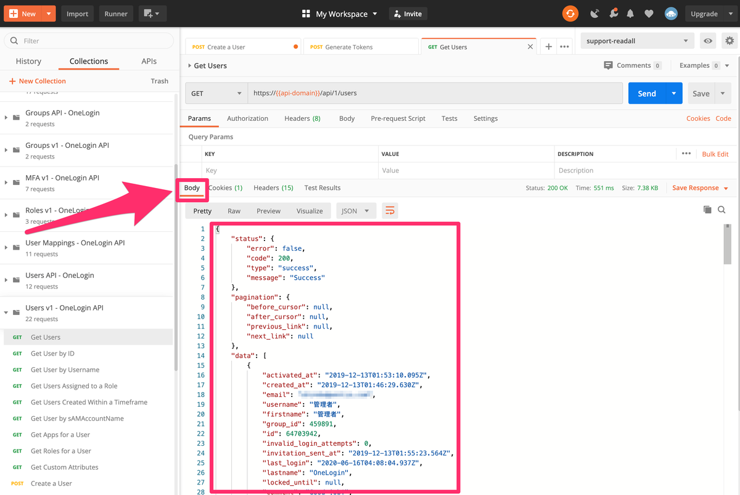The image size is (740, 495).
Task: Open the satellite capture requests icon
Action: point(594,14)
